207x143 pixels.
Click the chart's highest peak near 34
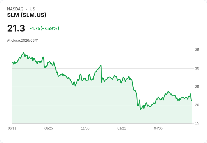click(x=24, y=52)
